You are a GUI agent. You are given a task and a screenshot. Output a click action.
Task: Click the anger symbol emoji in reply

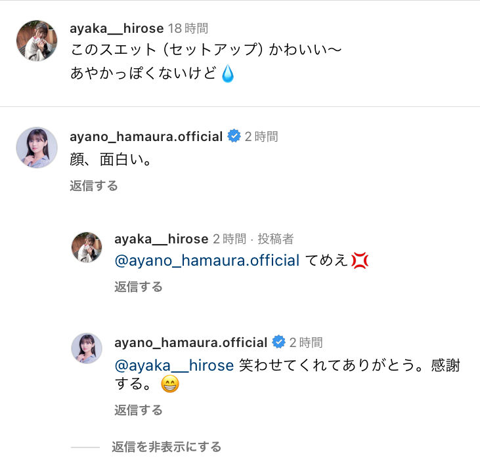click(359, 260)
